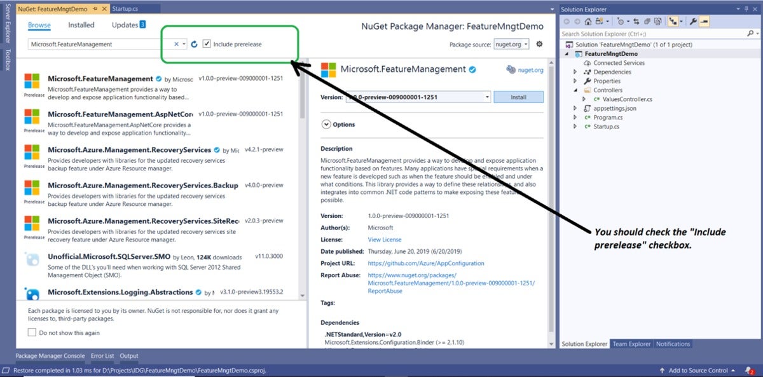
Task: Collapse the Controllers folder in Solution Explorer
Action: coord(575,90)
